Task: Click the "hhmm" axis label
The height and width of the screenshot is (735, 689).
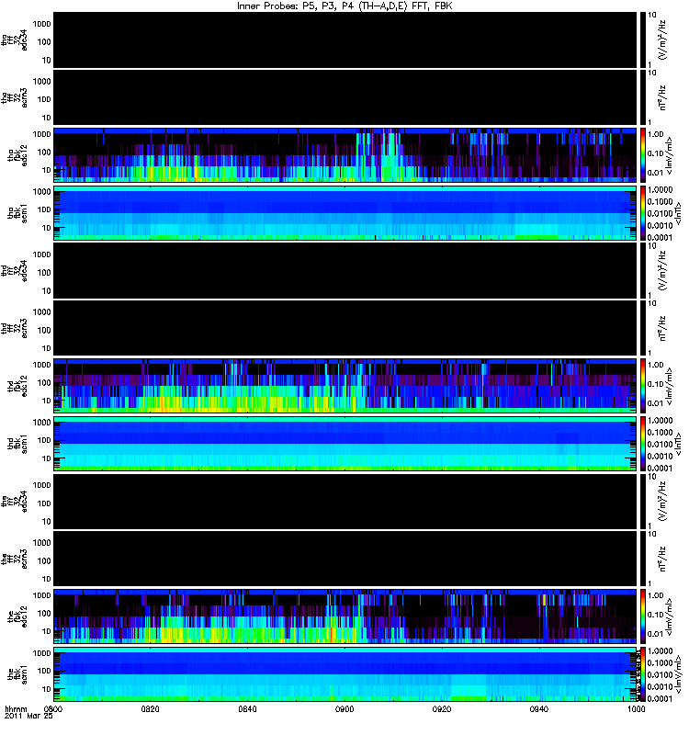Action: pyautogui.click(x=16, y=708)
